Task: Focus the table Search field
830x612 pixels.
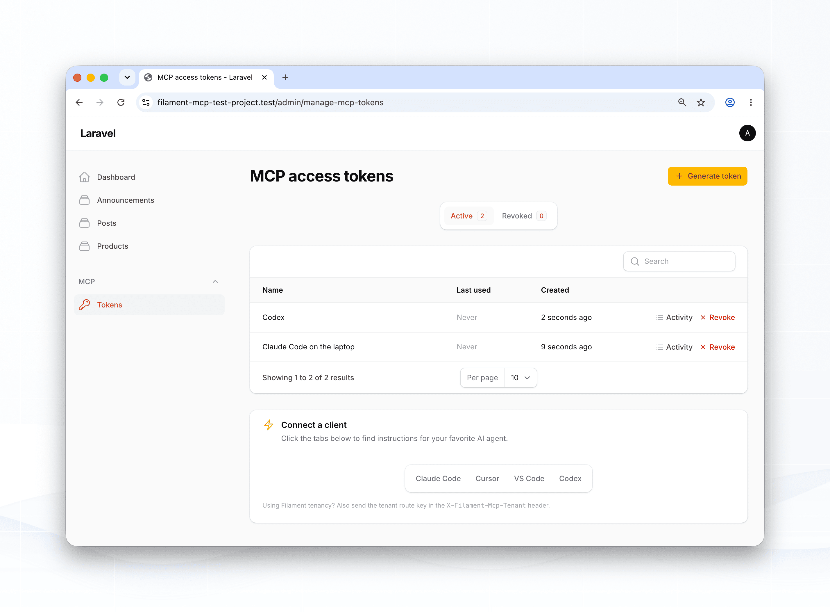Action: coord(679,261)
